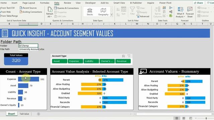Select column header C
Viewport: 214px width, 120px height.
coord(28,24)
